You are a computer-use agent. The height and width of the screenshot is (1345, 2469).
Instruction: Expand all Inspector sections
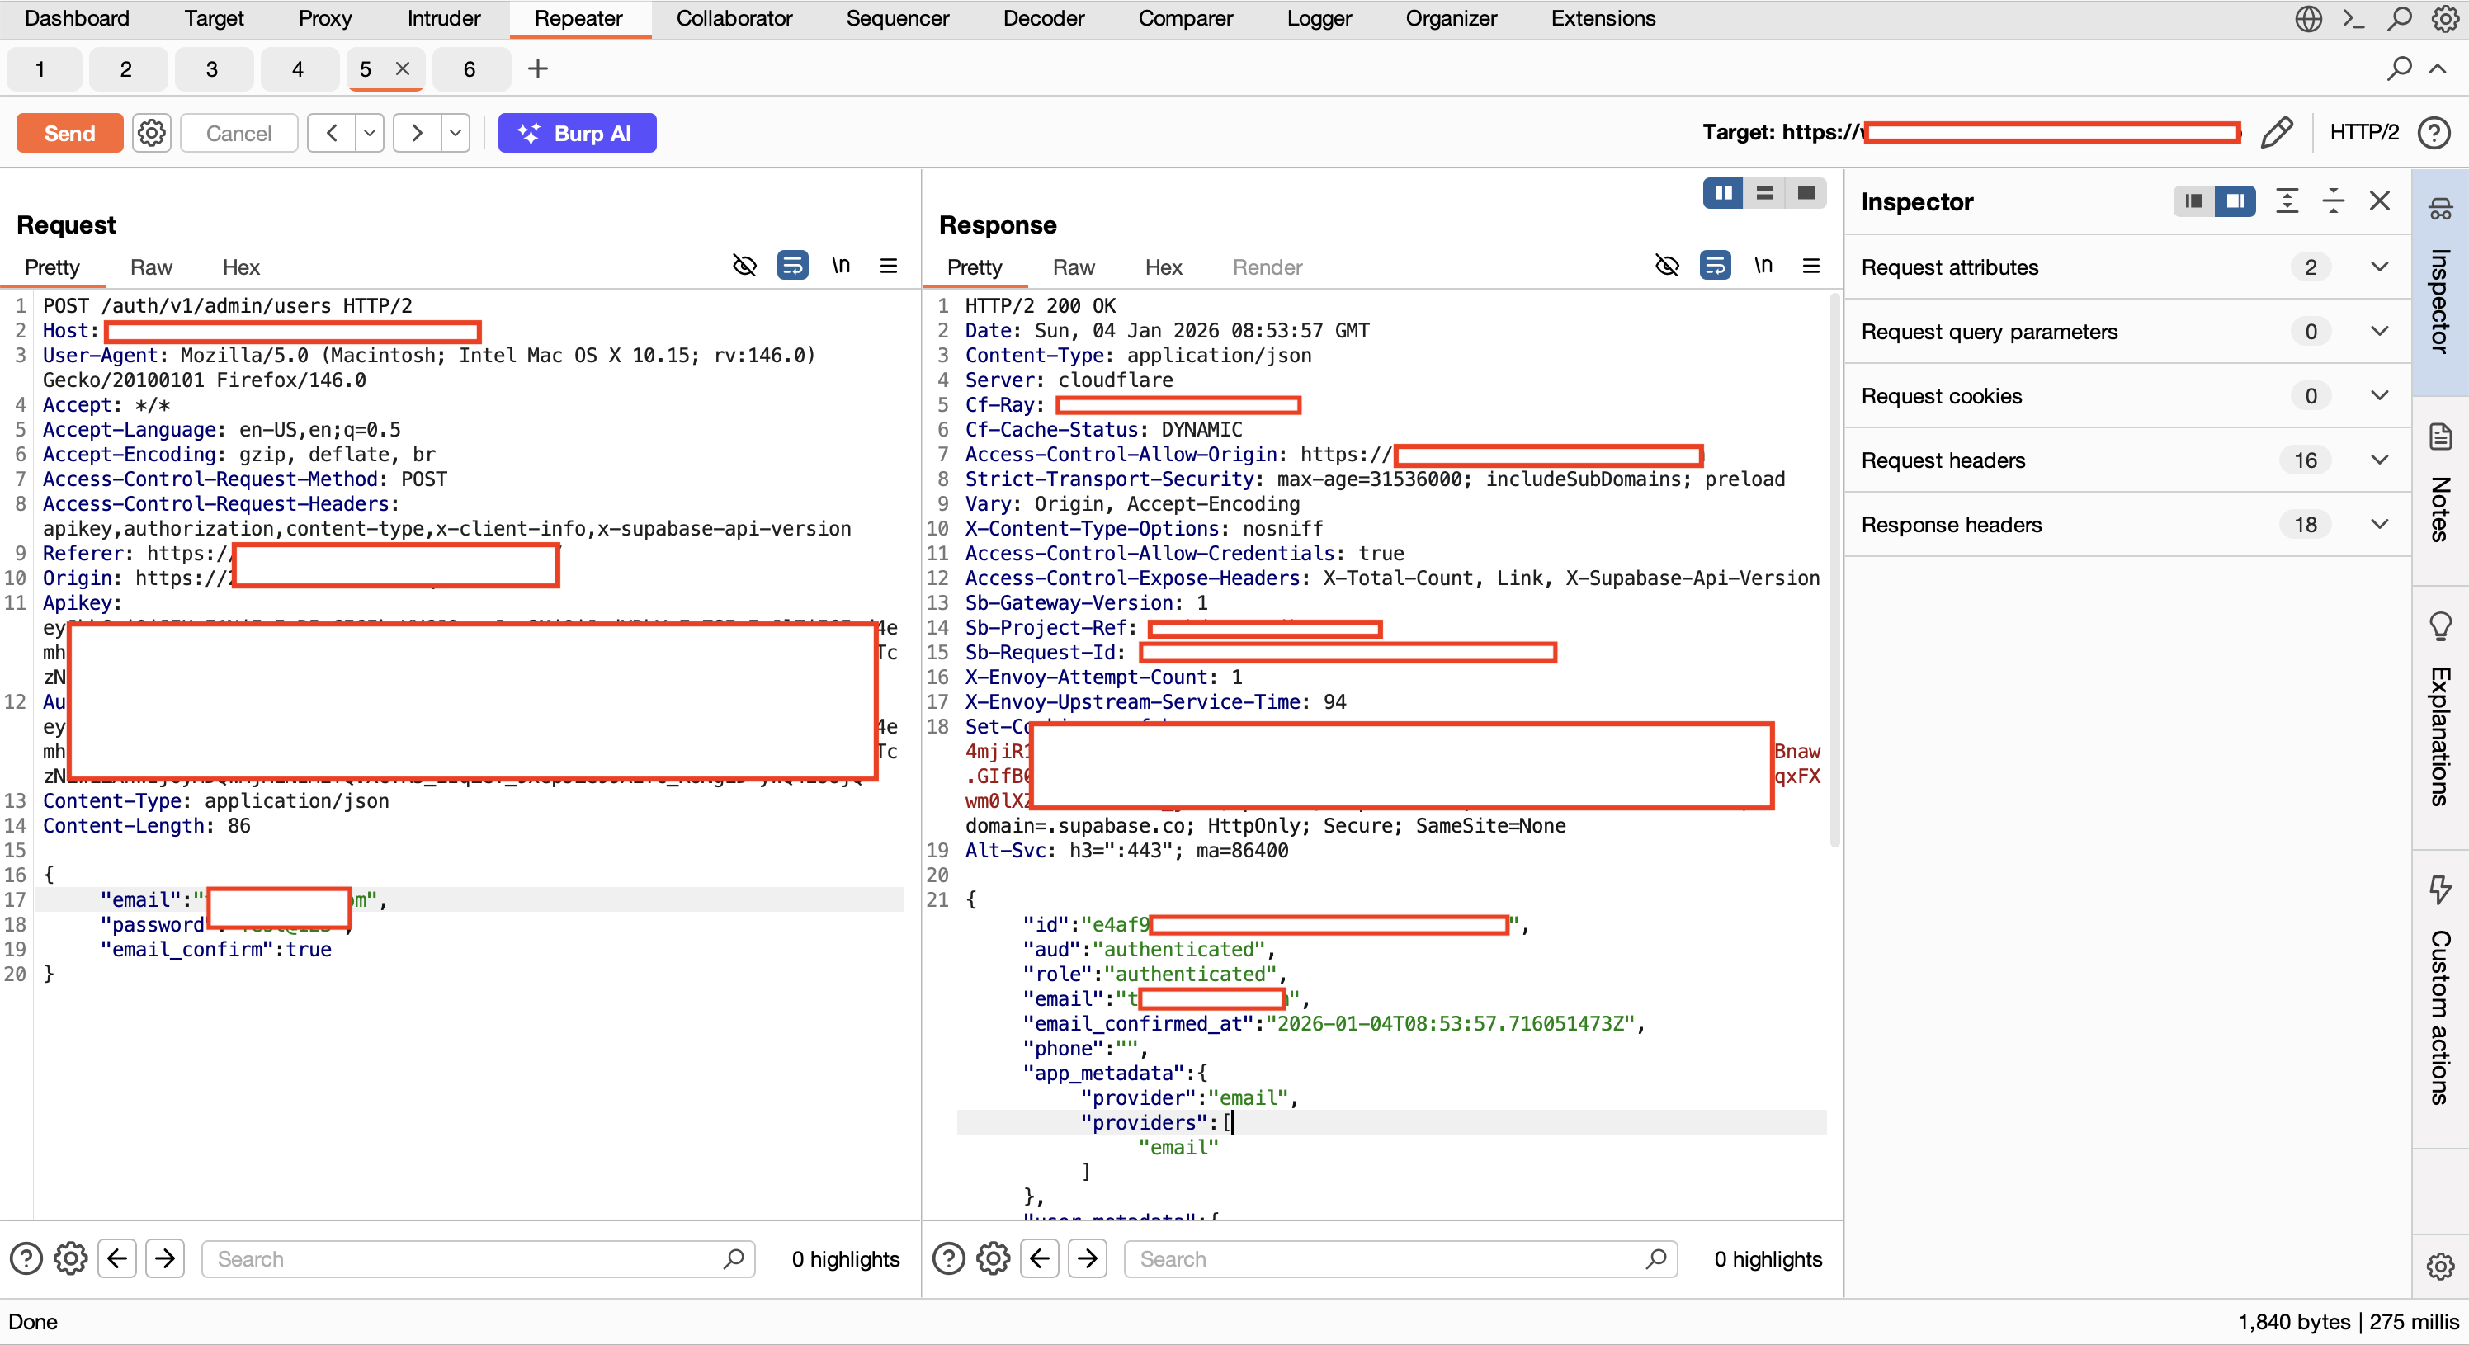2287,201
